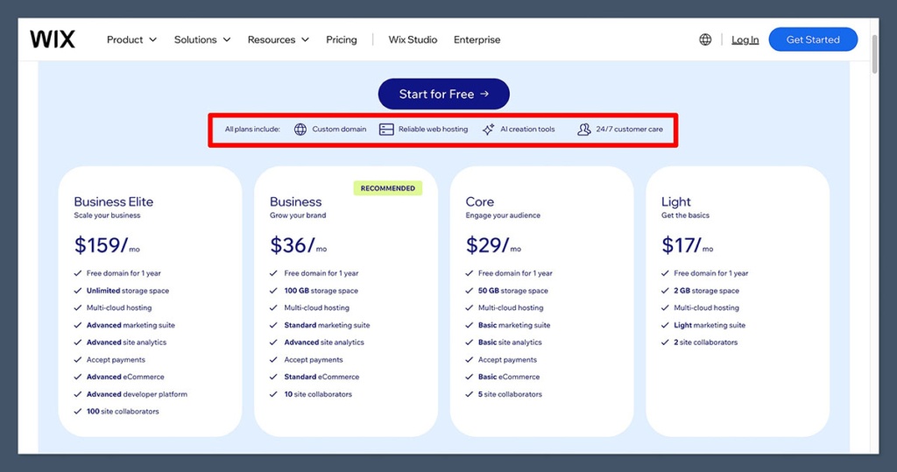Click '10 site collaborators' feature
Viewport: 897px width, 472px height.
coord(318,394)
